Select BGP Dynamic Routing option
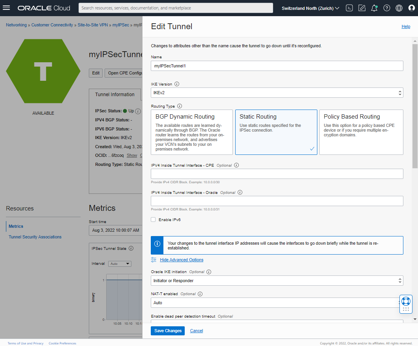Image resolution: width=418 pixels, height=346 pixels. [x=192, y=132]
